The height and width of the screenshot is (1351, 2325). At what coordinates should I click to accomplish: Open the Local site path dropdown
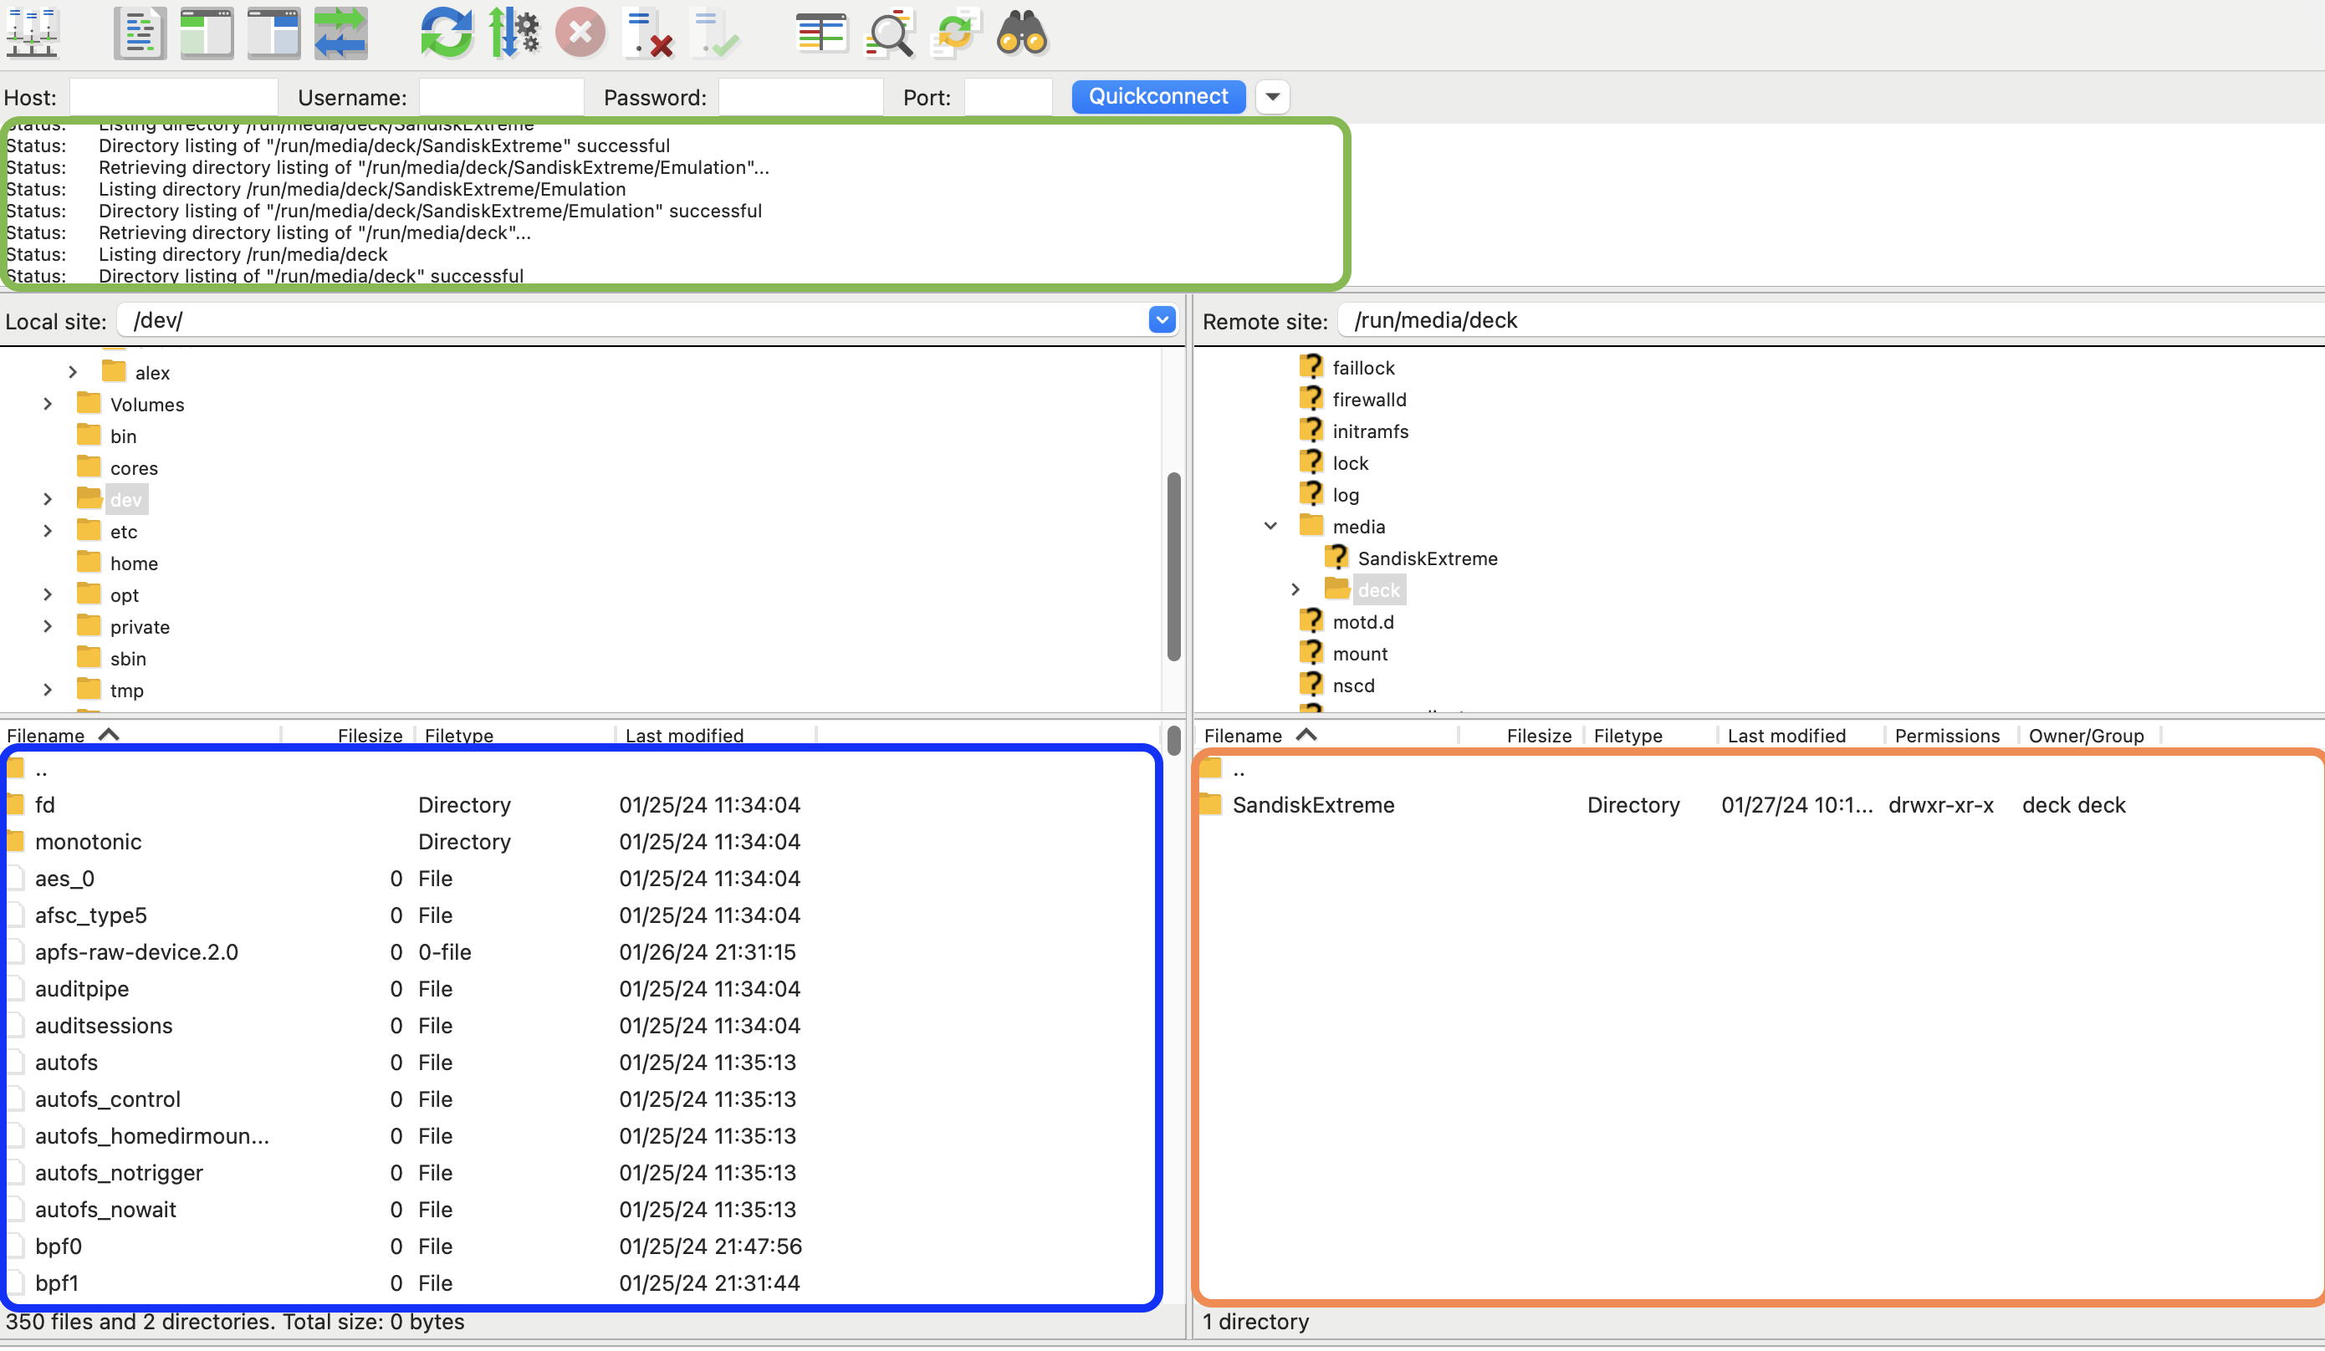[x=1162, y=320]
